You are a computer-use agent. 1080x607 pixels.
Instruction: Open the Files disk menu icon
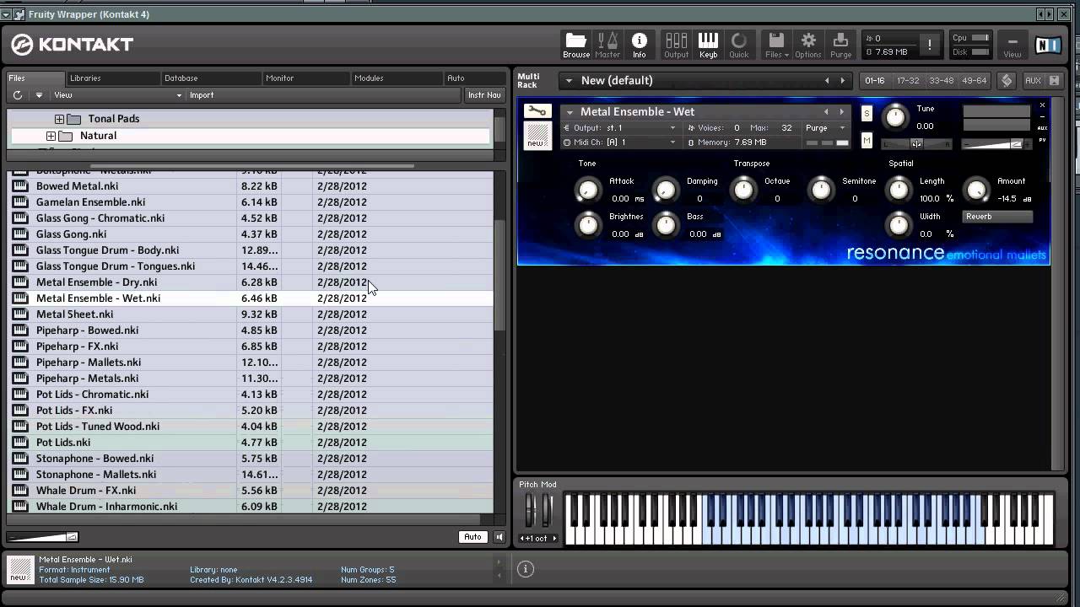click(776, 45)
